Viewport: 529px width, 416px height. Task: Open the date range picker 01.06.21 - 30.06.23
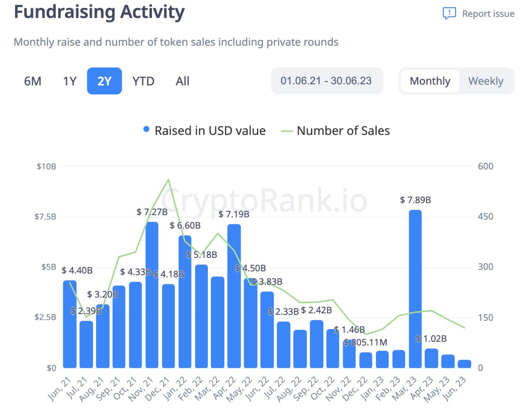coord(326,81)
